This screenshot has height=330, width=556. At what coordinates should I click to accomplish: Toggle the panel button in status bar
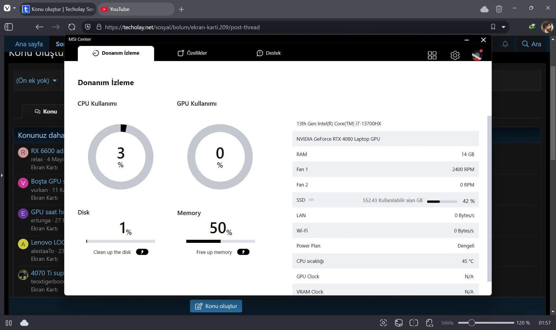coord(9,323)
